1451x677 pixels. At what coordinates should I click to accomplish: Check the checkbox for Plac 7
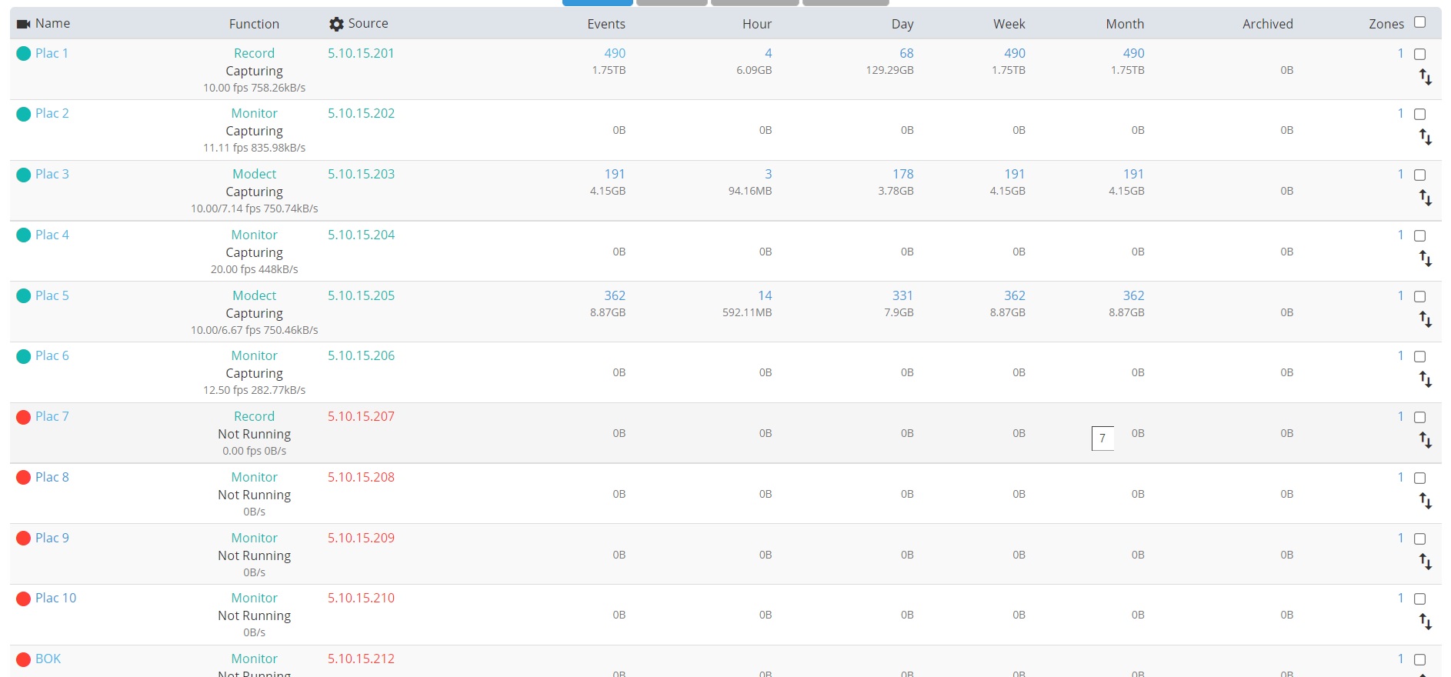pyautogui.click(x=1420, y=418)
